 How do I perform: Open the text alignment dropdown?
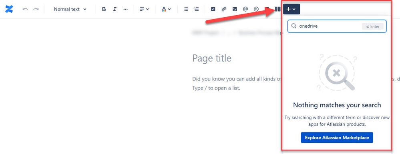145,9
